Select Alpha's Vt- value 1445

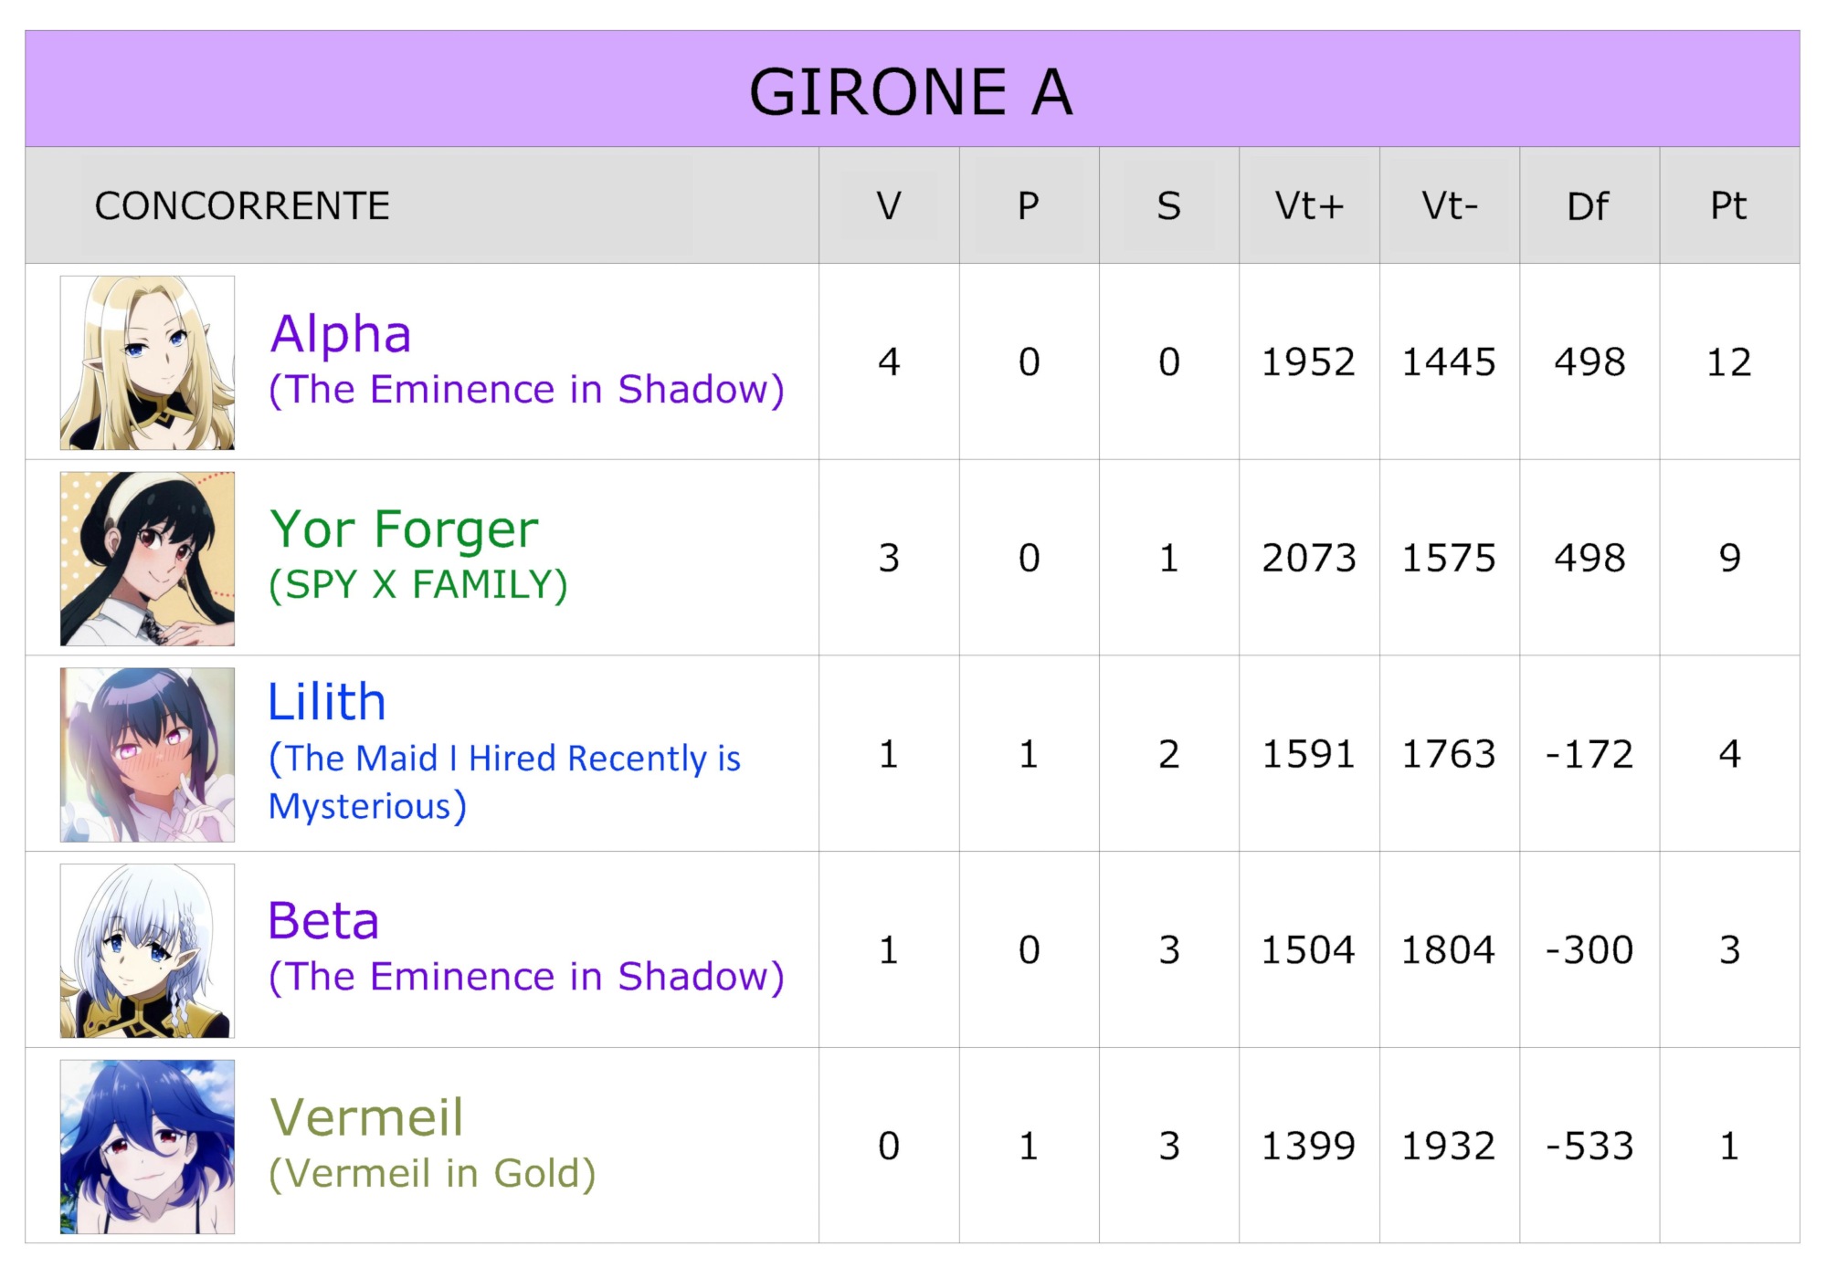(1449, 362)
